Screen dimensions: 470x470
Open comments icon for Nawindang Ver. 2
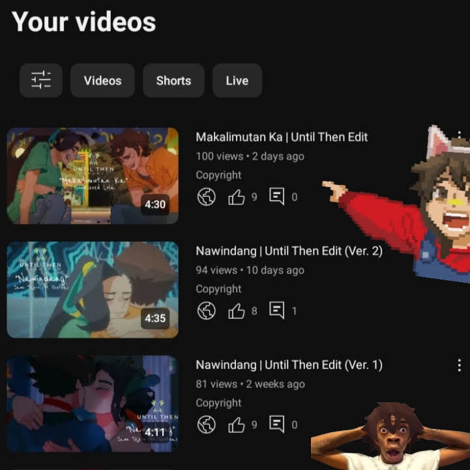(x=277, y=311)
